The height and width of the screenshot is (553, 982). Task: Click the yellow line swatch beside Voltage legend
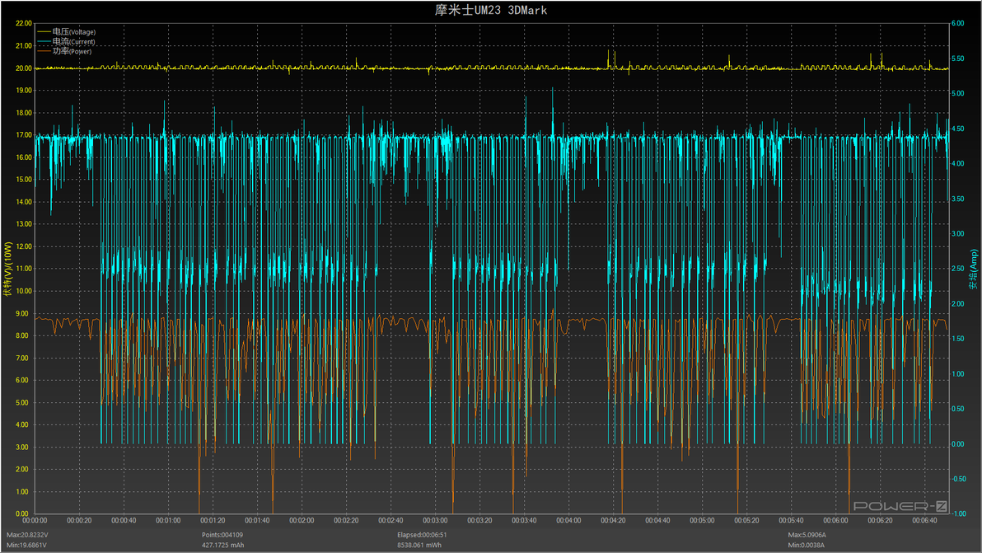(44, 31)
